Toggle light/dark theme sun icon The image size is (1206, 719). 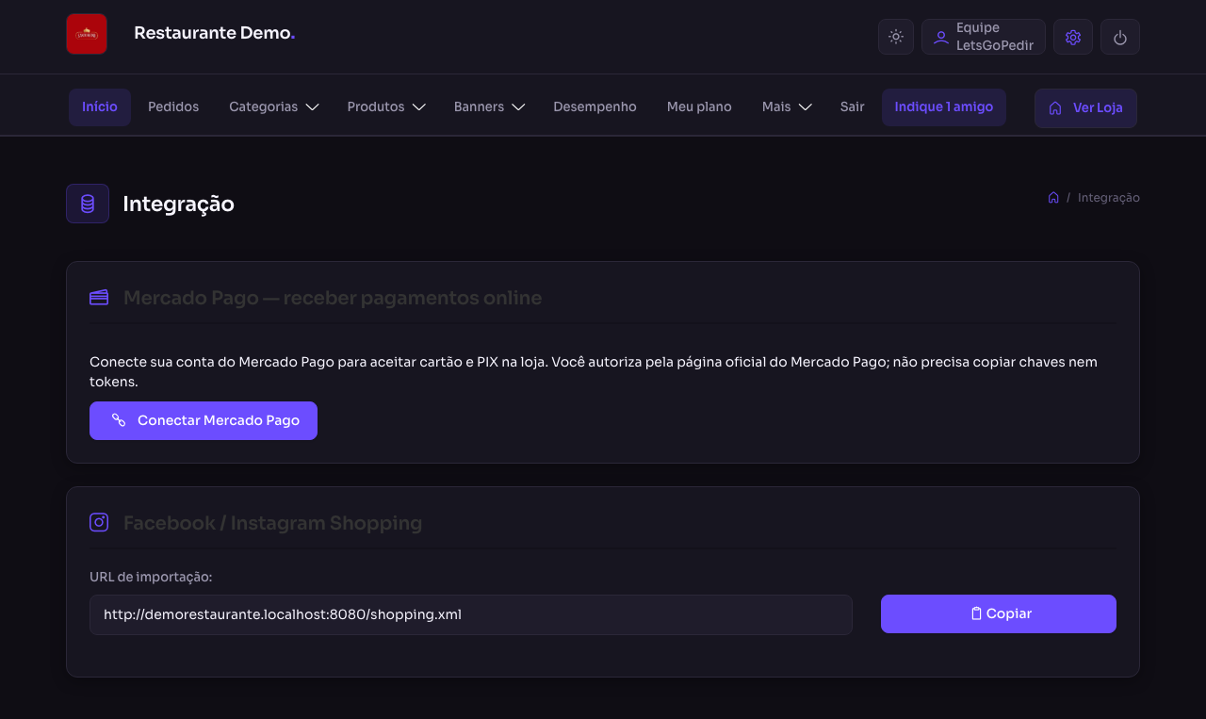[x=896, y=37]
